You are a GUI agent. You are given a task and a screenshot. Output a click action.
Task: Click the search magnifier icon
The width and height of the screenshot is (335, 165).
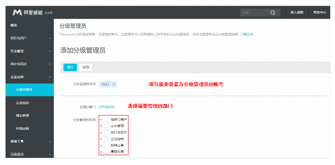273,13
